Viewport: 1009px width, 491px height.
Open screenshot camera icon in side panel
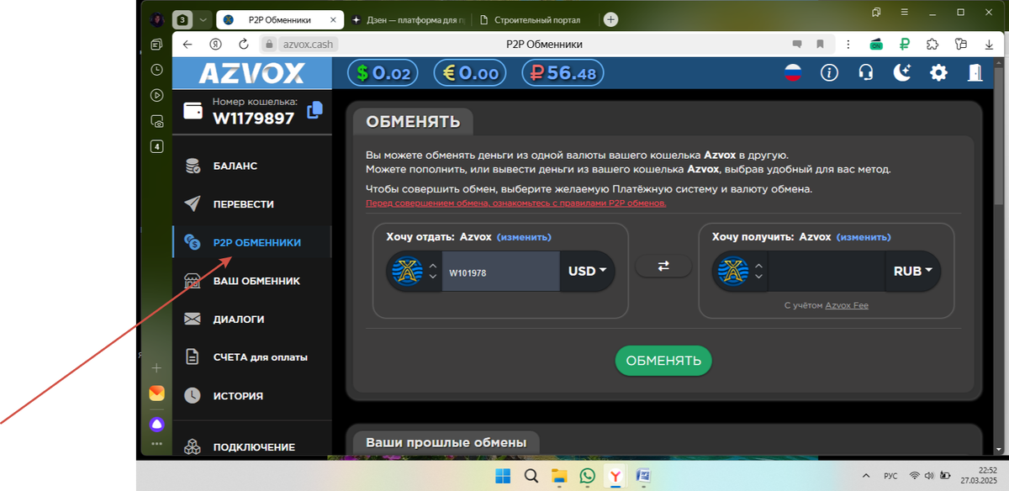pos(156,121)
